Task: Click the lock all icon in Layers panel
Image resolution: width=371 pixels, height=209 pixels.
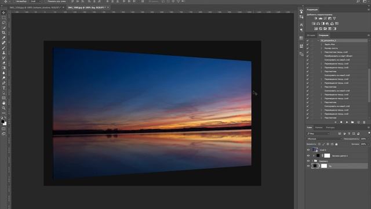Action: (336, 144)
